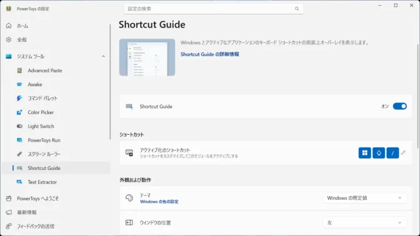Viewport: 420px width, 236px height.
Task: Edit activation shortcut with pencil icon
Action: tap(403, 153)
